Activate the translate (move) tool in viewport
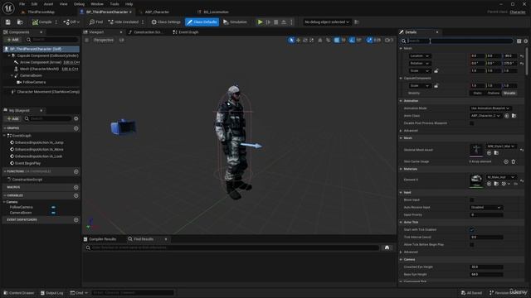The height and width of the screenshot is (298, 531). coord(299,41)
